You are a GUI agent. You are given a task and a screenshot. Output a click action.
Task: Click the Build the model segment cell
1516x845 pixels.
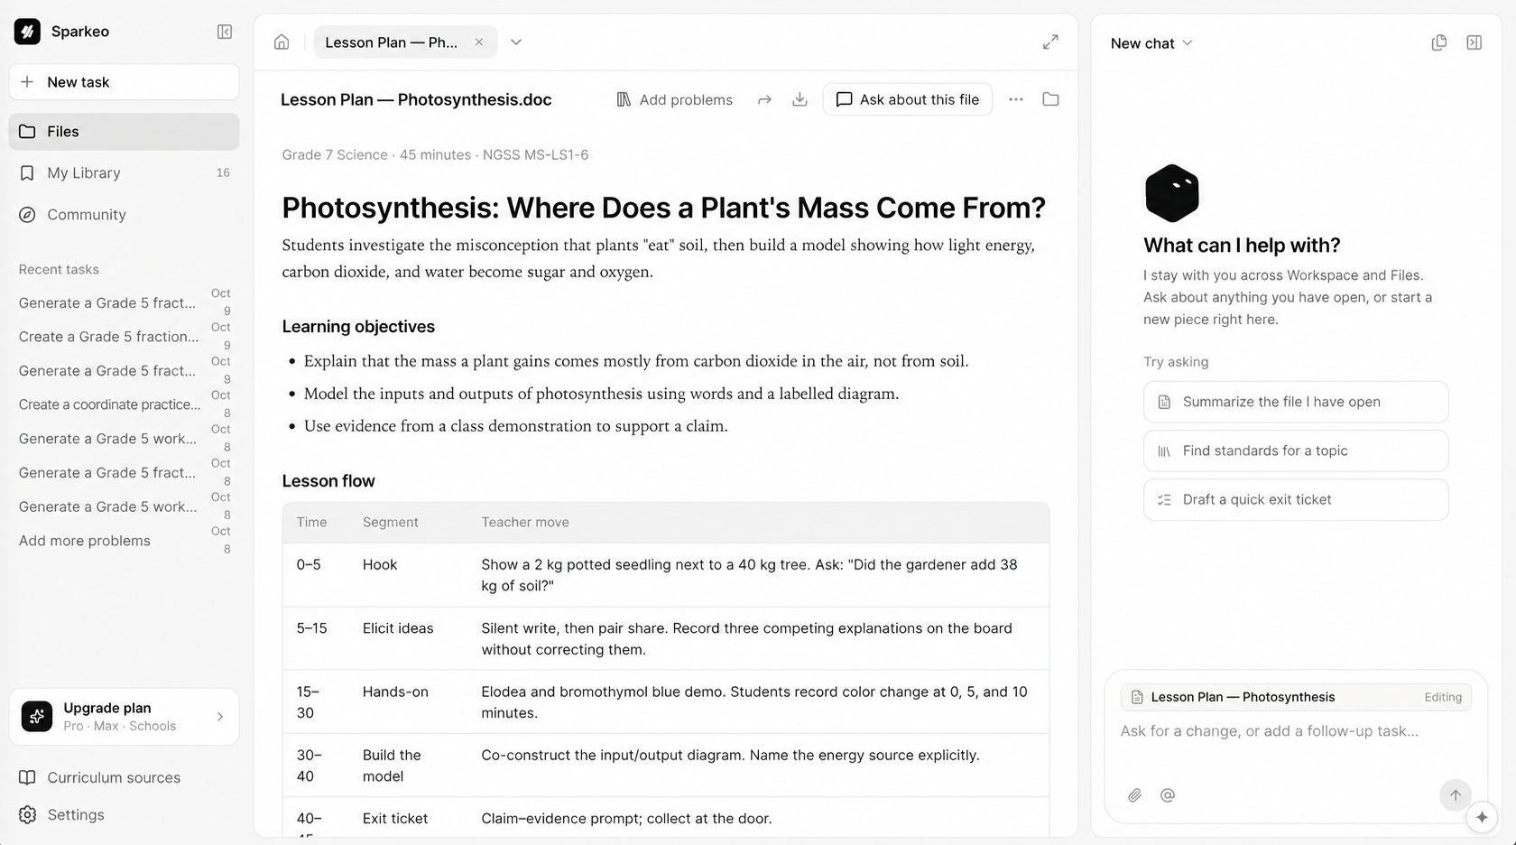(x=392, y=766)
